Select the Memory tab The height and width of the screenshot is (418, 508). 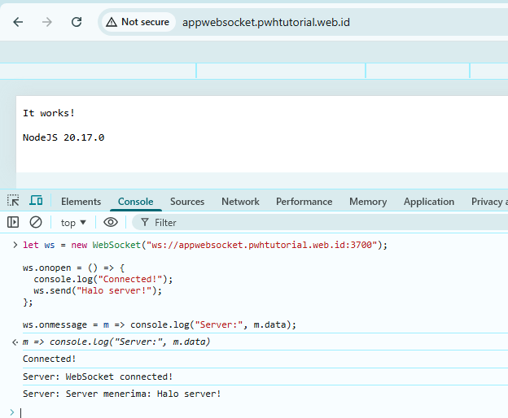point(368,202)
